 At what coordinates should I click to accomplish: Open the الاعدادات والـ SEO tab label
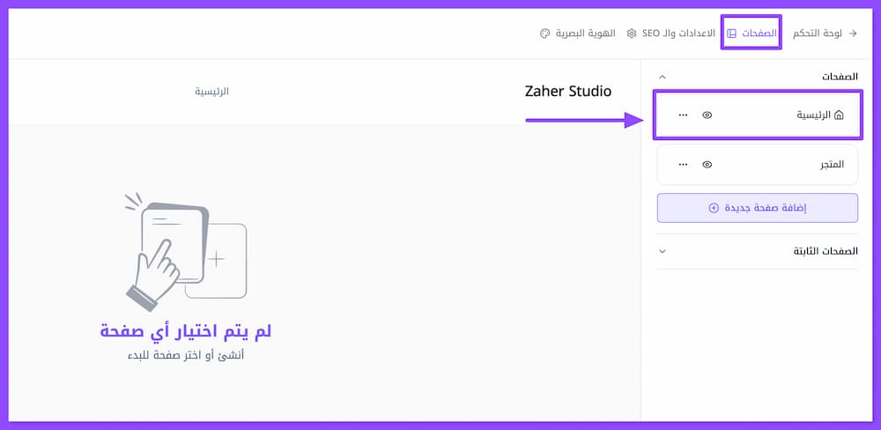[678, 33]
